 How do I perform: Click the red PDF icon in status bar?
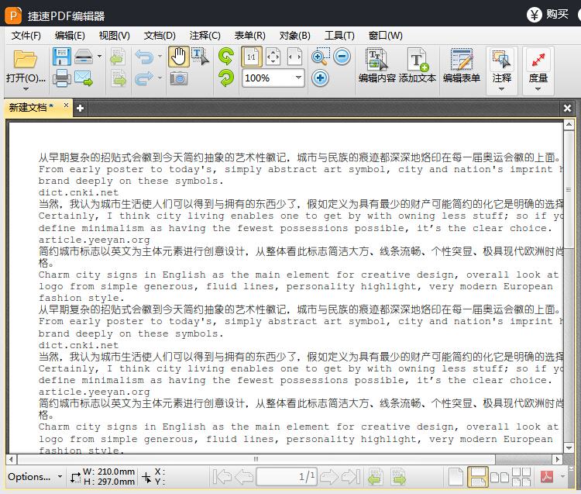pos(547,477)
